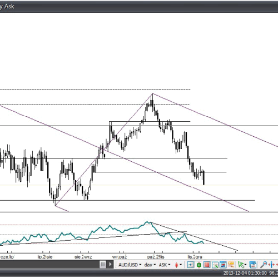Click the stacked windows icon
Viewport: 278px width, 278px height.
click(252, 265)
